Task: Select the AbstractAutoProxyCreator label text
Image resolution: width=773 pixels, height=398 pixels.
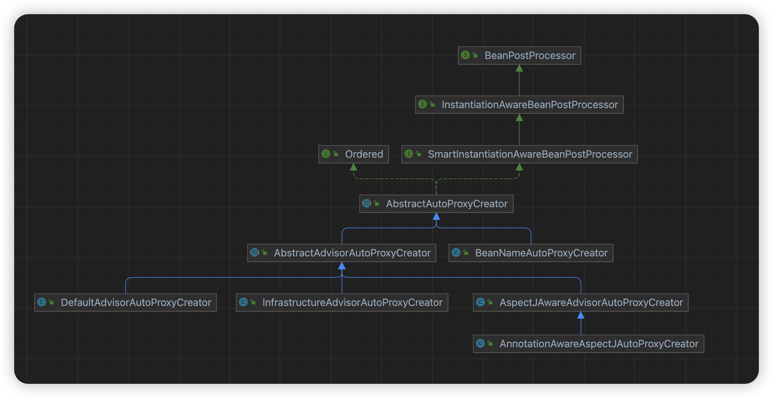Action: pos(447,204)
